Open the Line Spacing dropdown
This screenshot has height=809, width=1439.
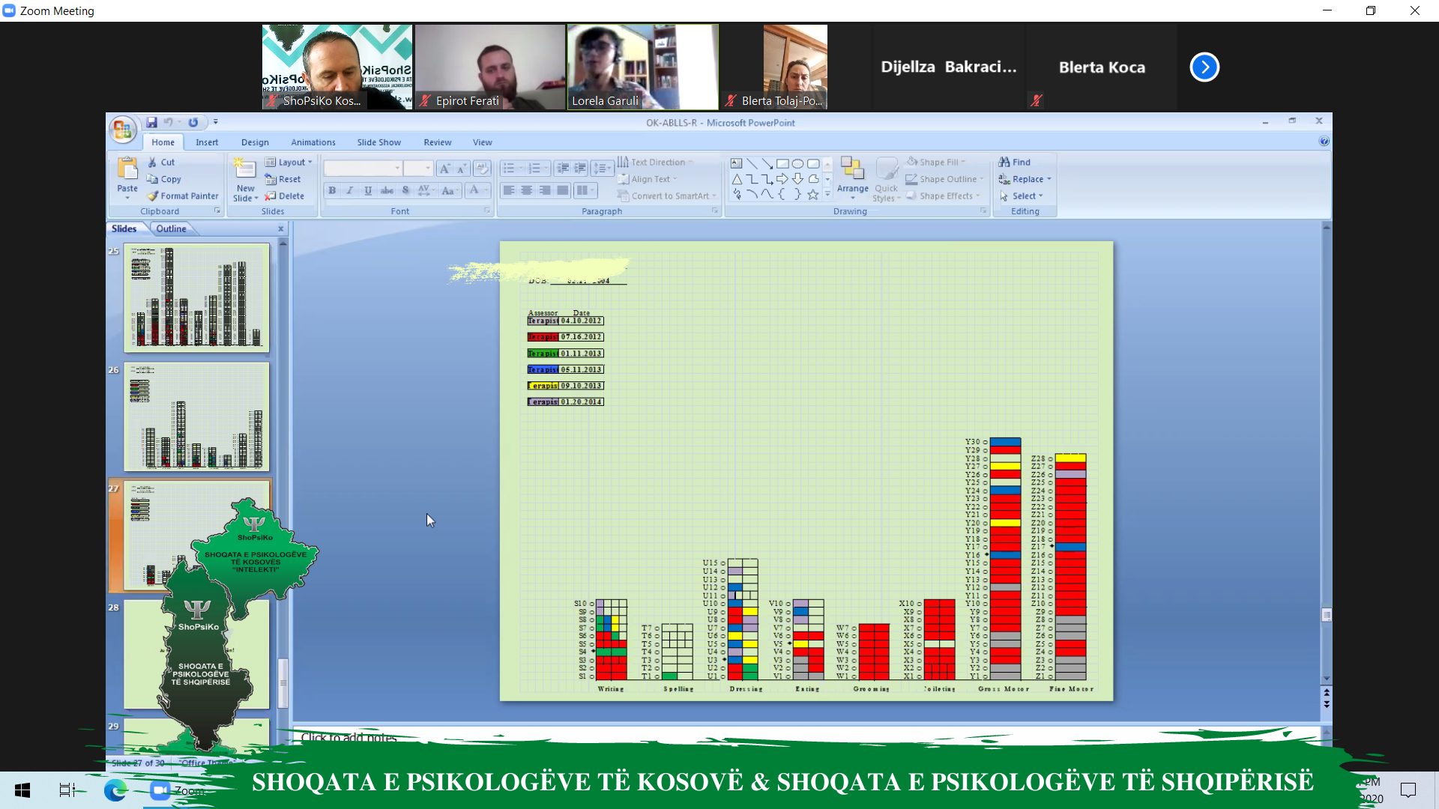[x=602, y=169]
